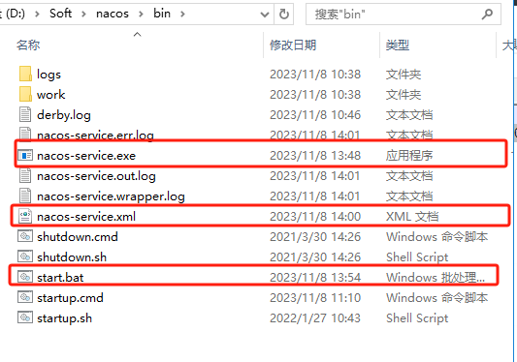
Task: Expand the chevron after bin
Action: coord(182,14)
